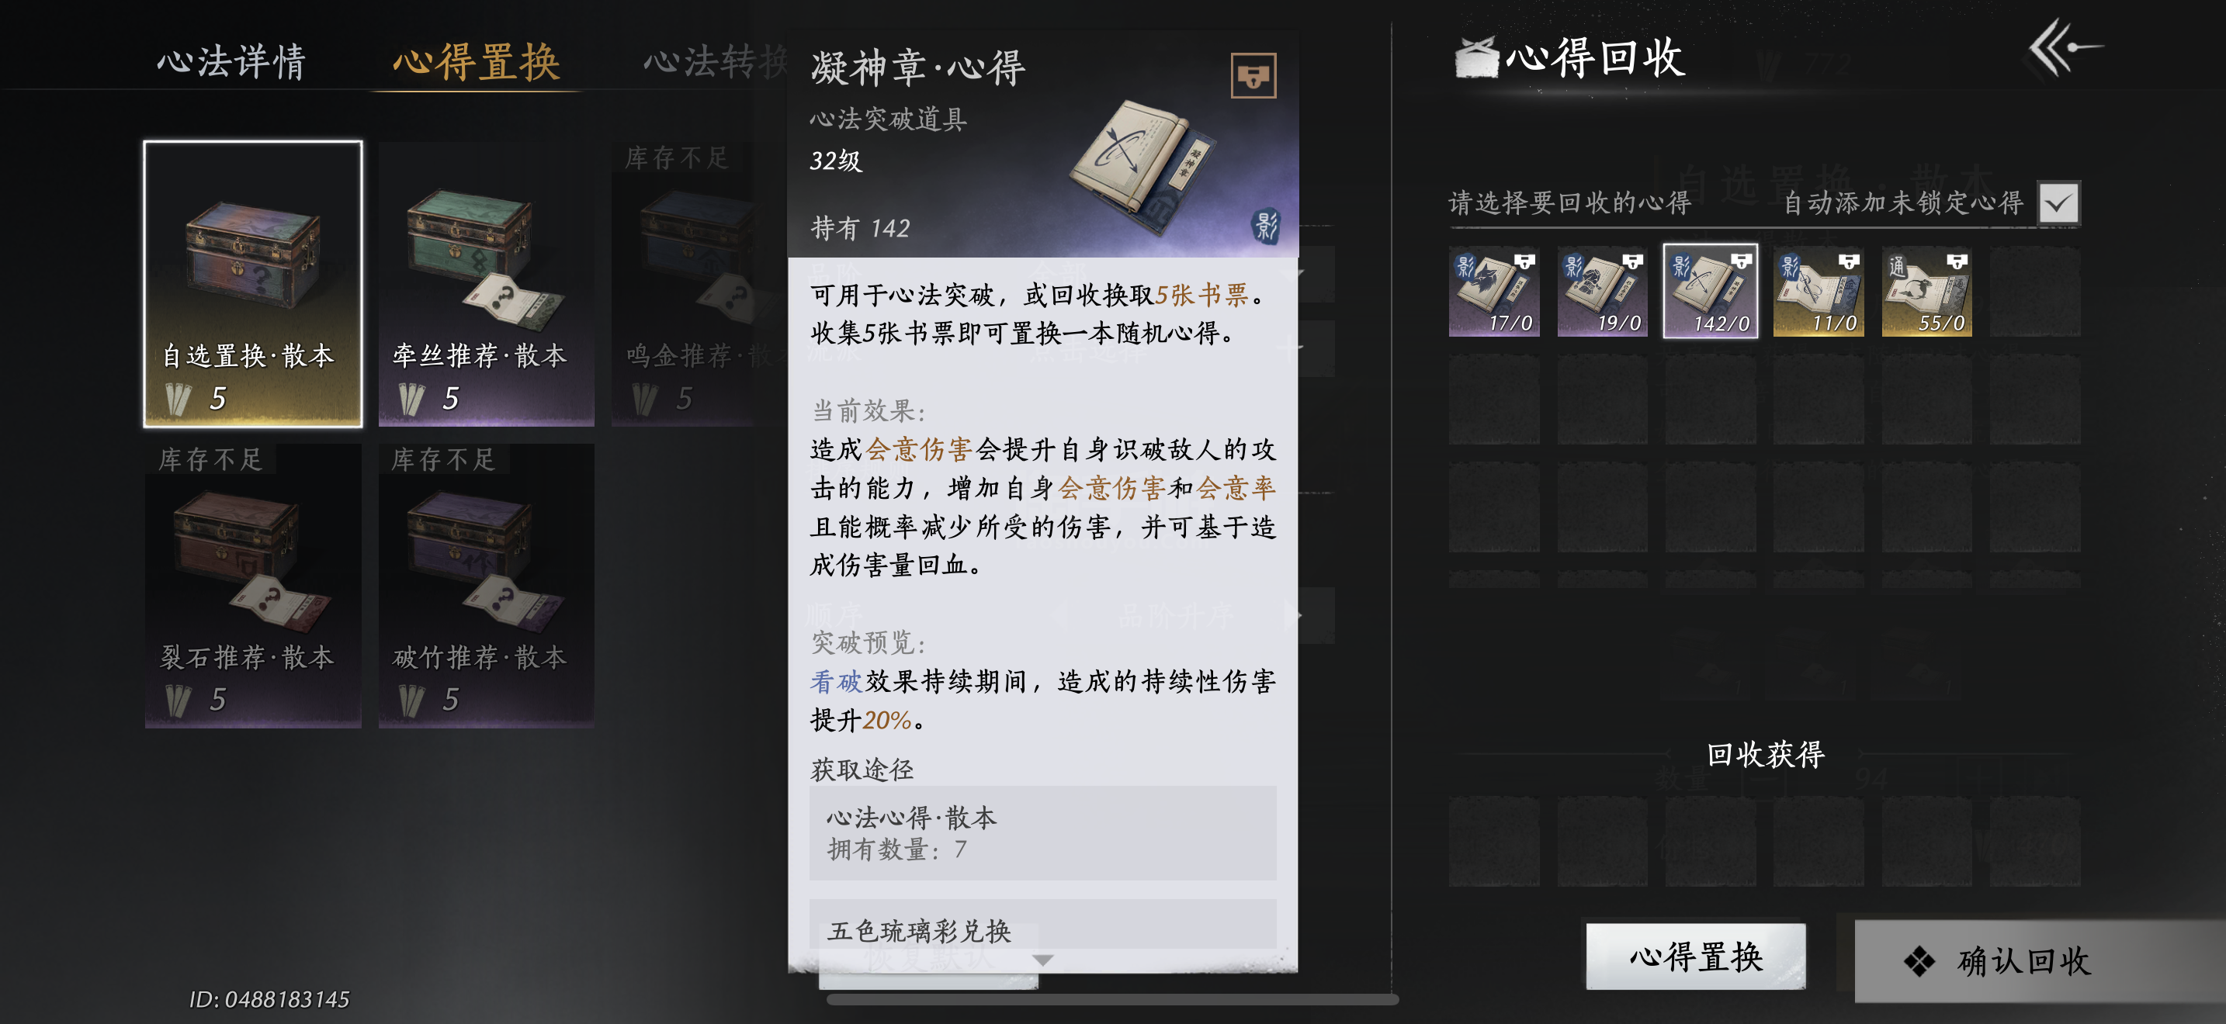2226x1024 pixels.
Task: Click the 影 badge on item header
Action: click(x=1265, y=227)
